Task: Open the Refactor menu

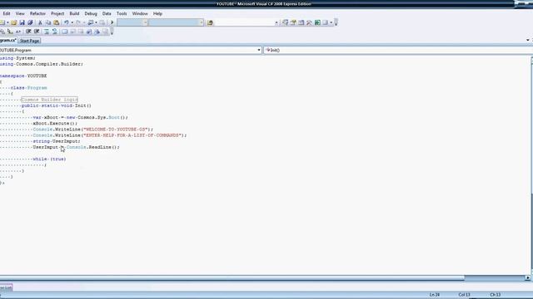Action: click(x=37, y=13)
